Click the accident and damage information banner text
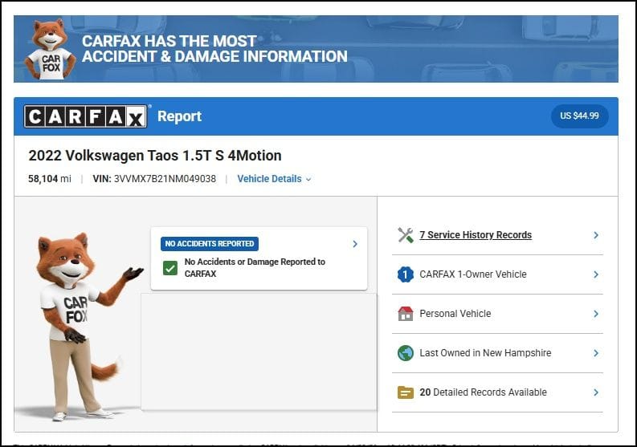This screenshot has height=447, width=637. pos(214,49)
